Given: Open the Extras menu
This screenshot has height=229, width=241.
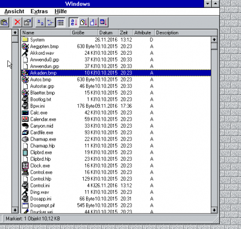Looking at the screenshot, I should tap(39, 11).
